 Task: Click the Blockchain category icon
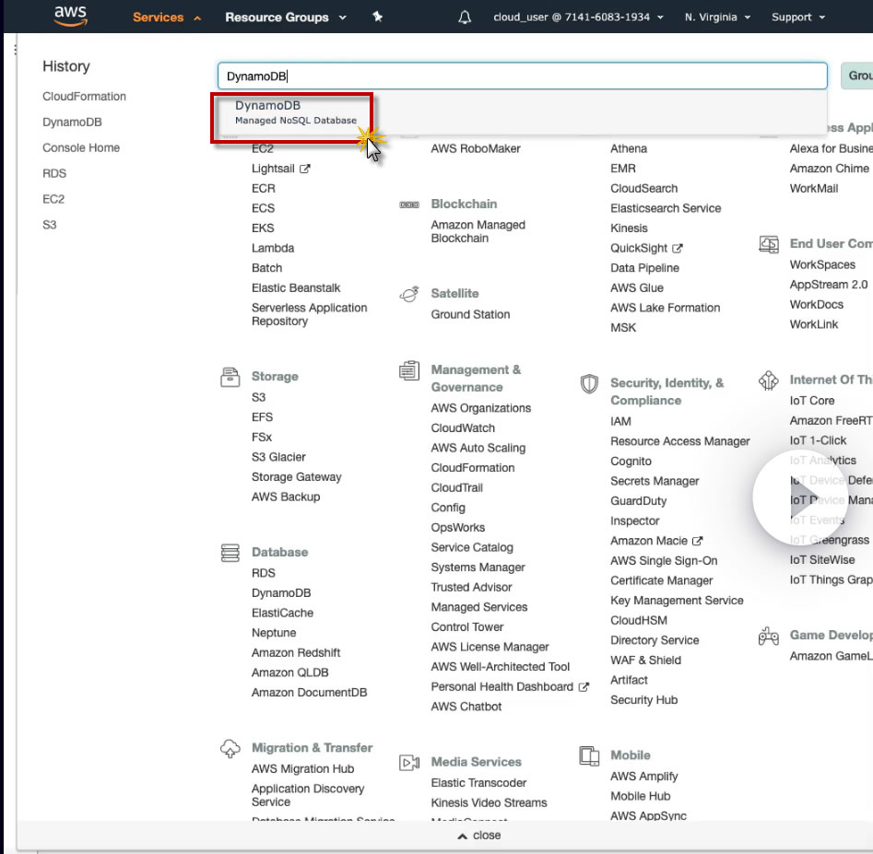[409, 205]
